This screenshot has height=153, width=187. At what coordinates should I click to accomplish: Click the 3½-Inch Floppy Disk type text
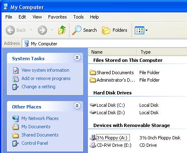[160, 138]
